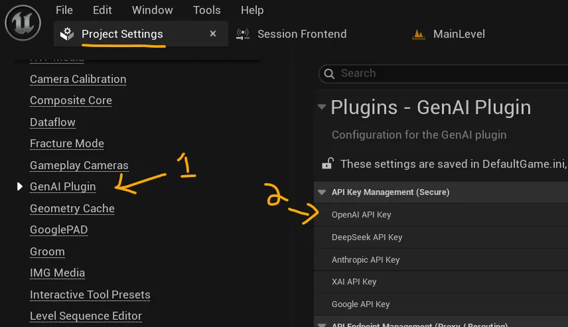Viewport: 568px width, 327px height.
Task: Open Gameplay Cameras settings
Action: tap(79, 165)
